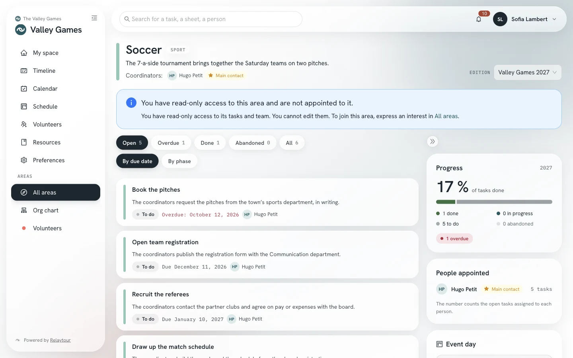Click the blue info icon in banner

pyautogui.click(x=131, y=103)
